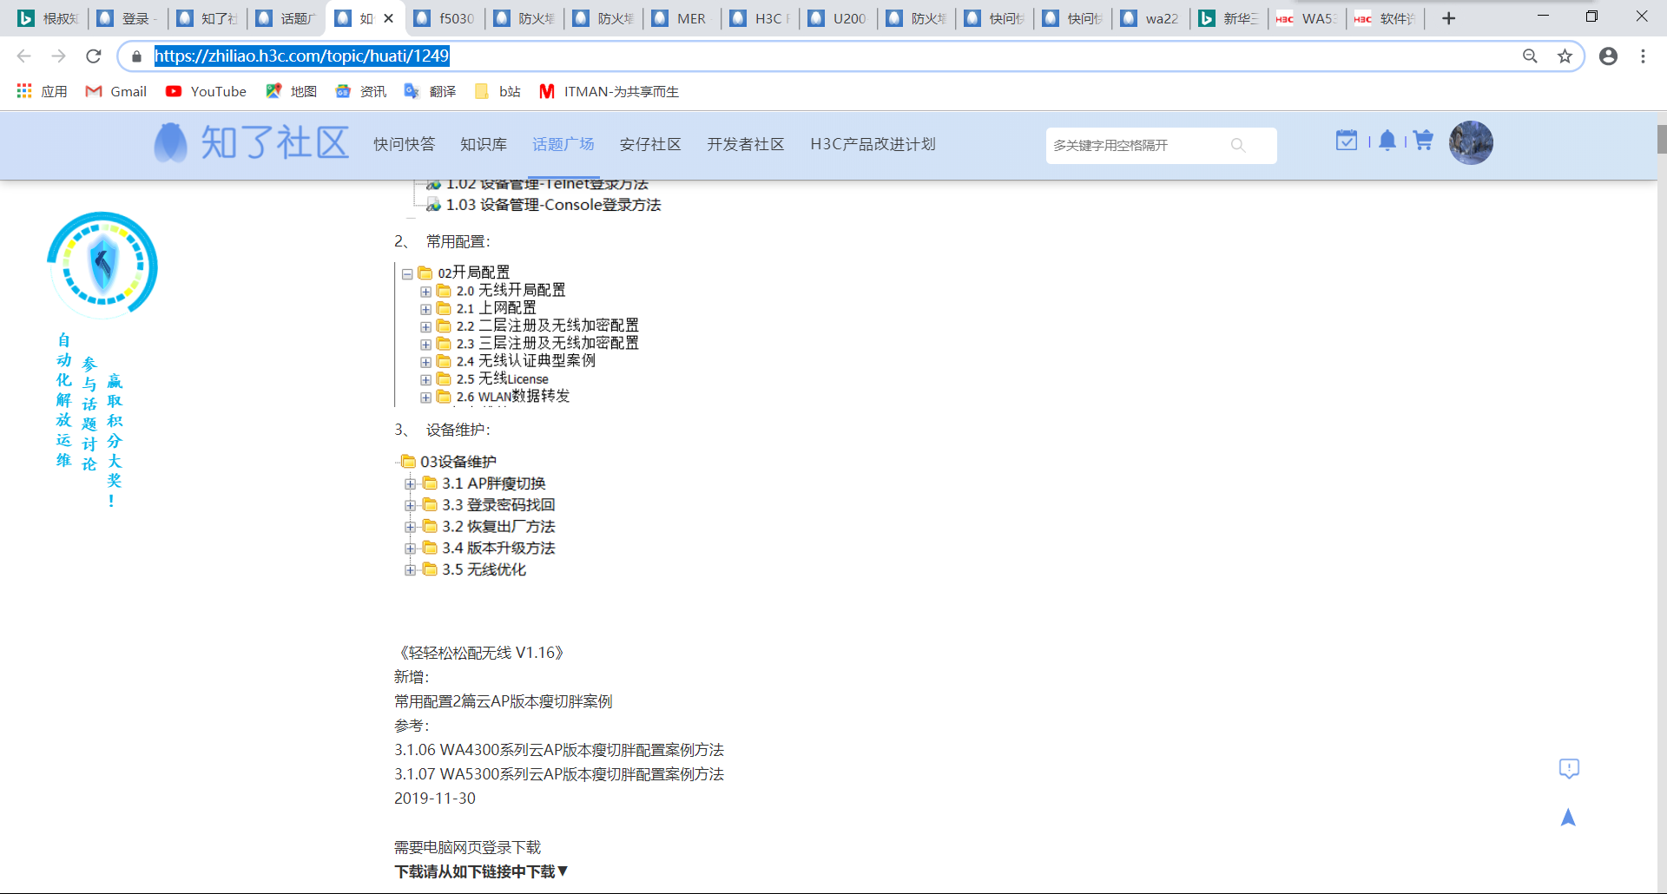This screenshot has height=894, width=1667.
Task: Click the address bar URL
Action: pyautogui.click(x=301, y=56)
